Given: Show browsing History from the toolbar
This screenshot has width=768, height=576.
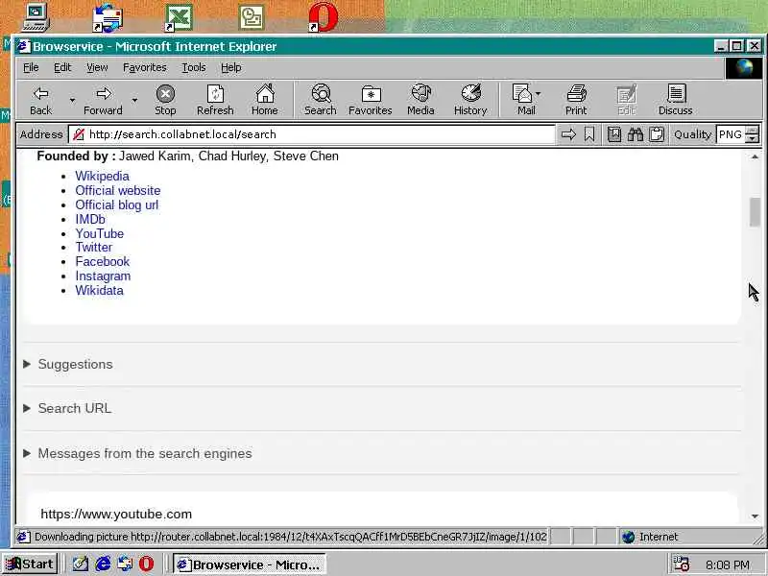Looking at the screenshot, I should [x=470, y=101].
